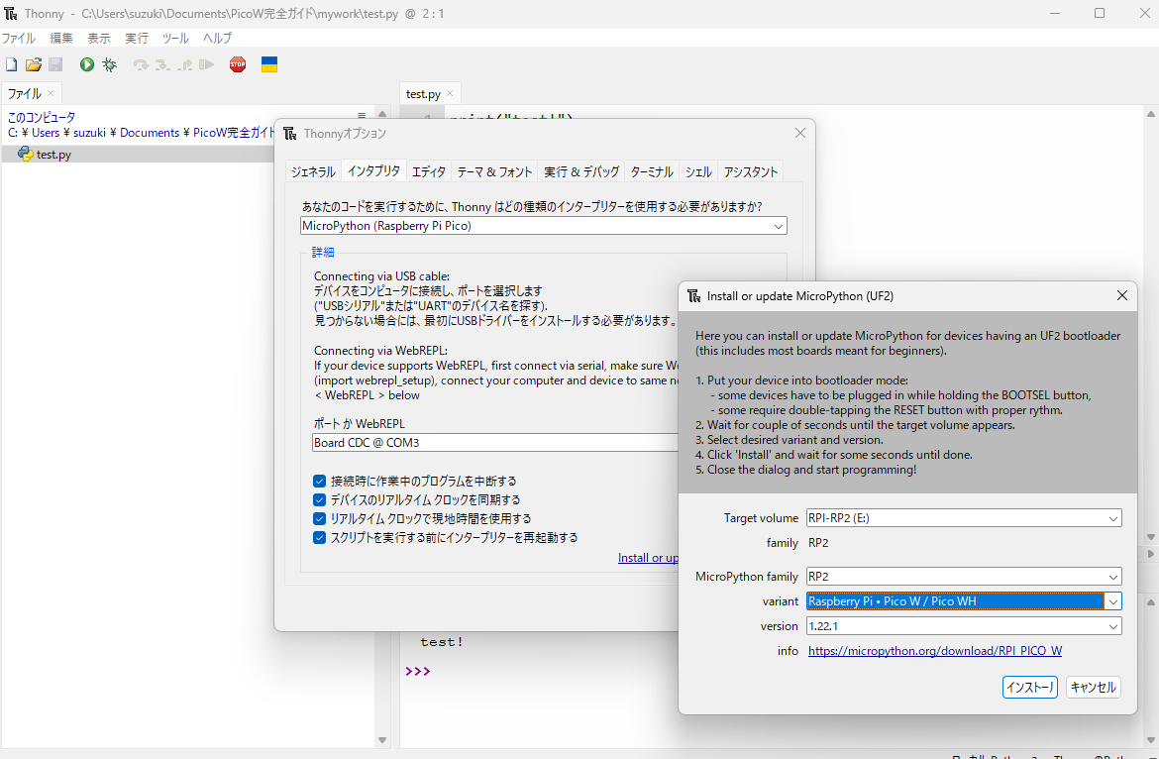
Task: Switch to the テーマ & フォント tab
Action: point(494,171)
